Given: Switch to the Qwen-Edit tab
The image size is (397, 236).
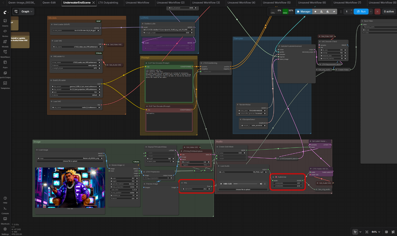Looking at the screenshot, I should point(49,3).
